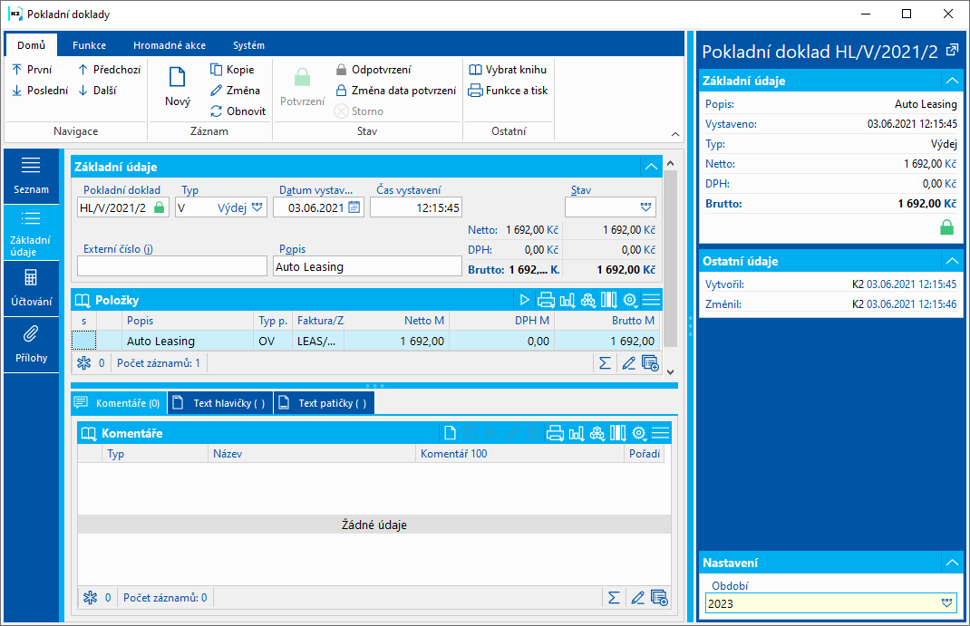Click bulk add icon under Položky table
Screen dimensions: 970x626
[650, 363]
